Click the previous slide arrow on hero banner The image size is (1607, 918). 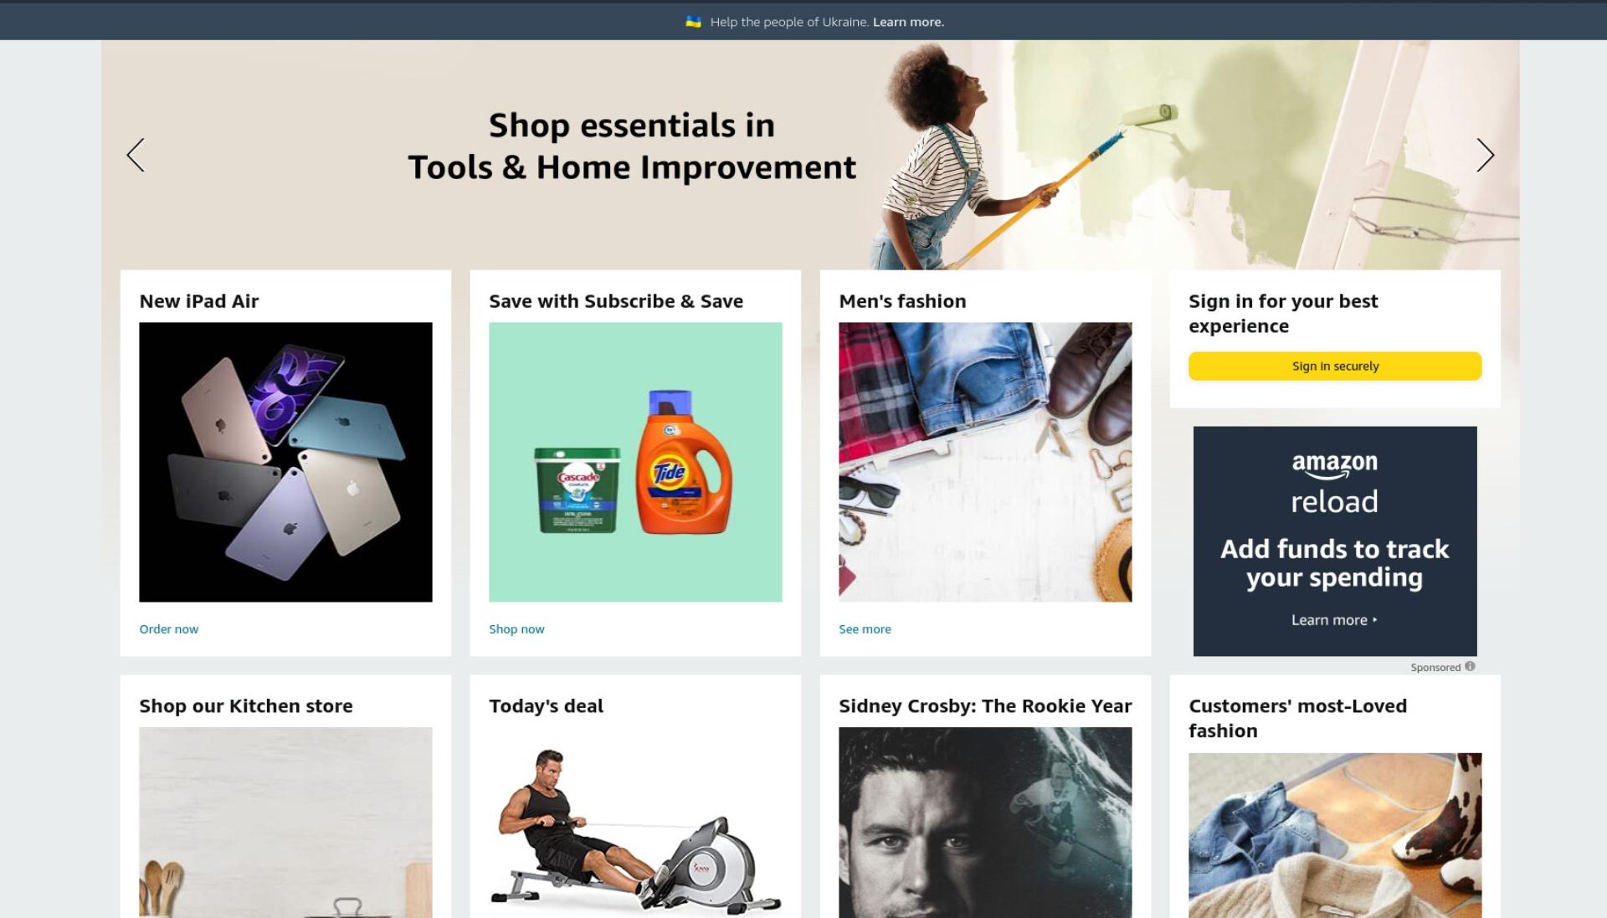pyautogui.click(x=136, y=155)
